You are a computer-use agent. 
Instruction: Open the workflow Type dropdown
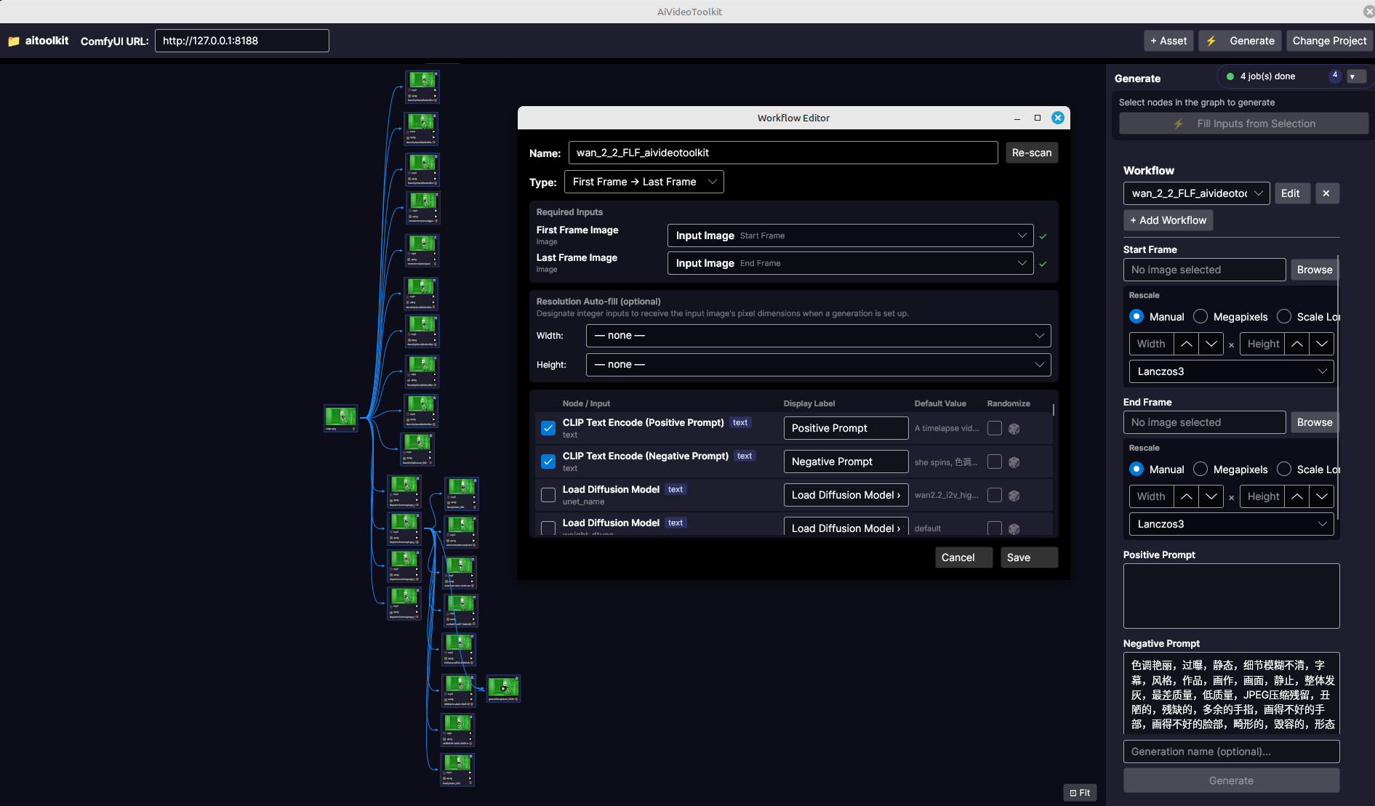pyautogui.click(x=644, y=182)
